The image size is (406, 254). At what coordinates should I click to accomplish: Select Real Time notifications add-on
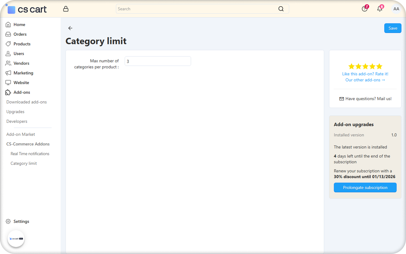point(30,154)
